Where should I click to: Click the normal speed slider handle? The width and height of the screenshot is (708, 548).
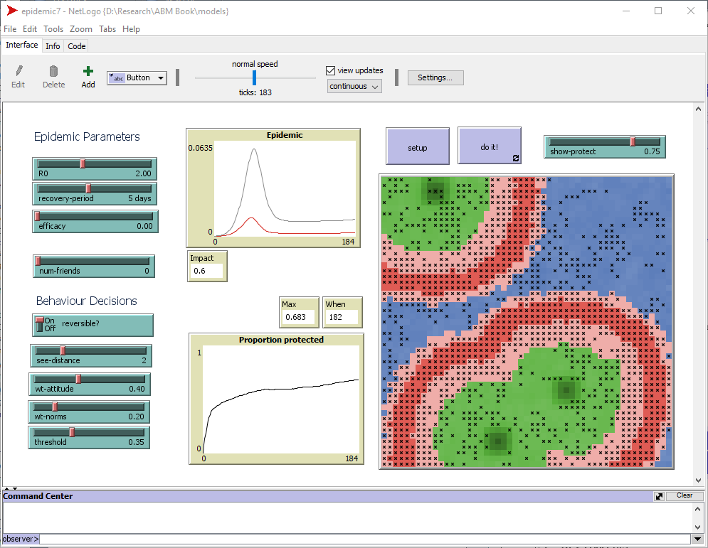tap(254, 77)
